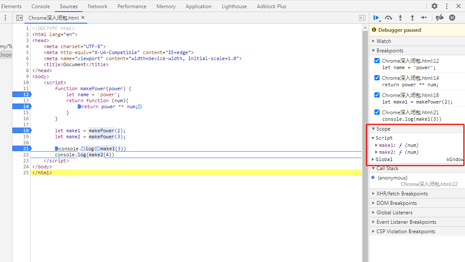Image resolution: width=465 pixels, height=262 pixels.
Task: Click the inline breakpoint marker before return on line 14
Action: click(x=79, y=107)
